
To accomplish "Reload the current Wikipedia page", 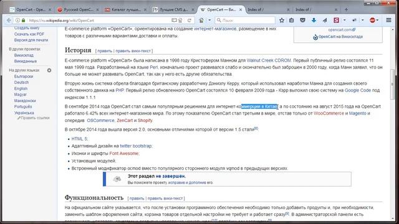I will click(190, 21).
